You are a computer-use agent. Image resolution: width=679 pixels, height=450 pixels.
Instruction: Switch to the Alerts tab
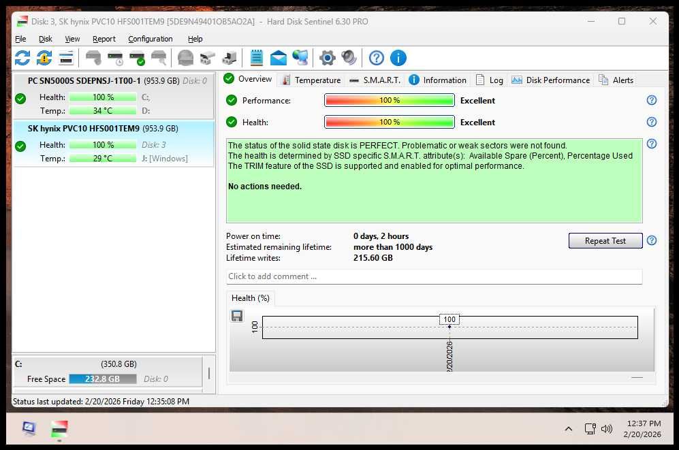616,80
